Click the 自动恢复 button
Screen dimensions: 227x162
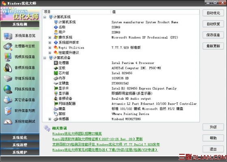point(213,24)
